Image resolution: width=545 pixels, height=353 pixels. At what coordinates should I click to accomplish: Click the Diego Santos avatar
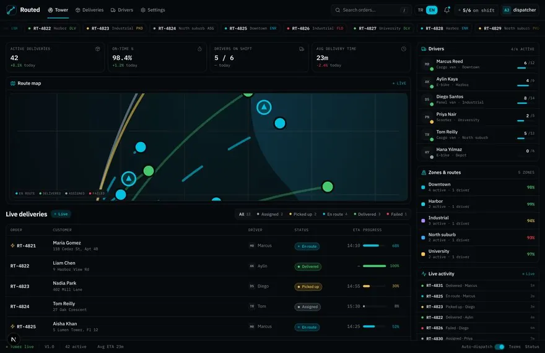pyautogui.click(x=427, y=100)
